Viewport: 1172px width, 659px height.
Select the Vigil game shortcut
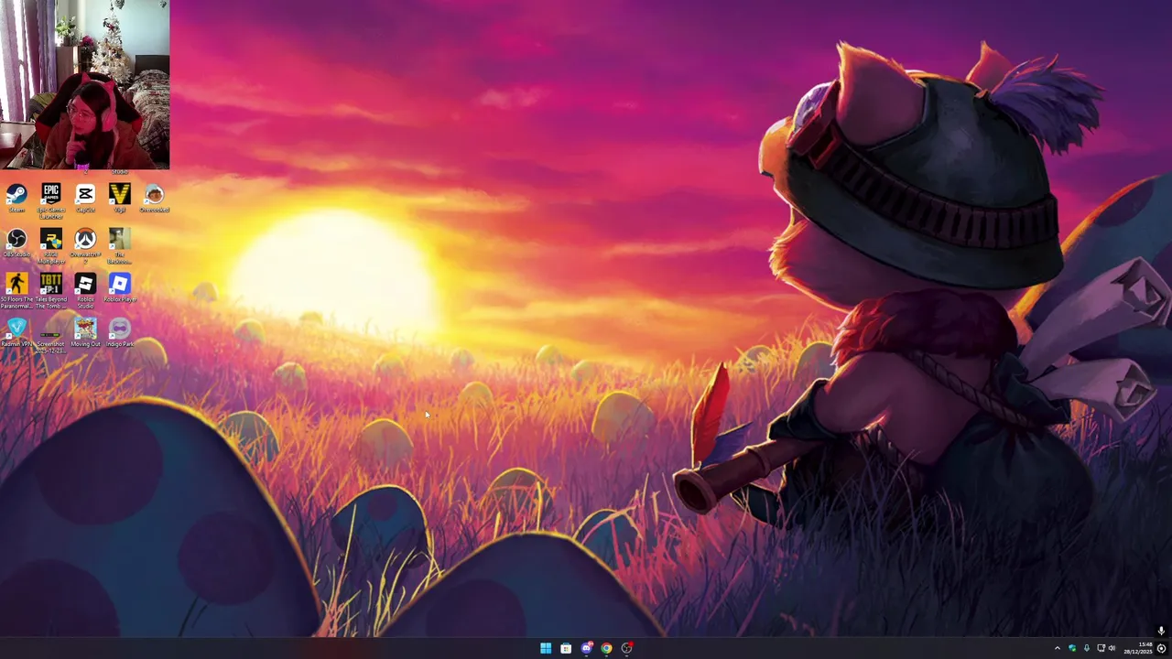point(119,198)
